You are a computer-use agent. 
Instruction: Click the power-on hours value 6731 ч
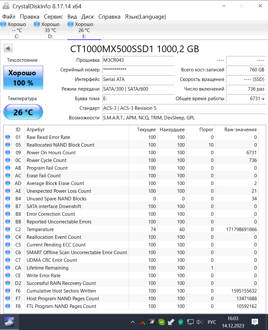click(x=246, y=99)
